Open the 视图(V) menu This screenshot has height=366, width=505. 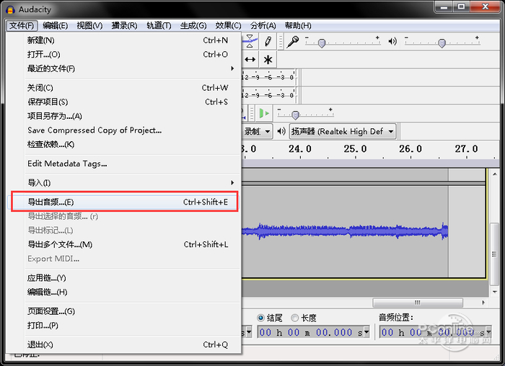(89, 25)
